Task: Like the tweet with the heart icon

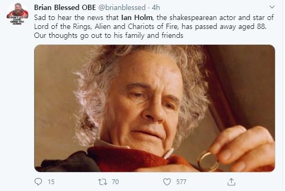Action: point(167,182)
